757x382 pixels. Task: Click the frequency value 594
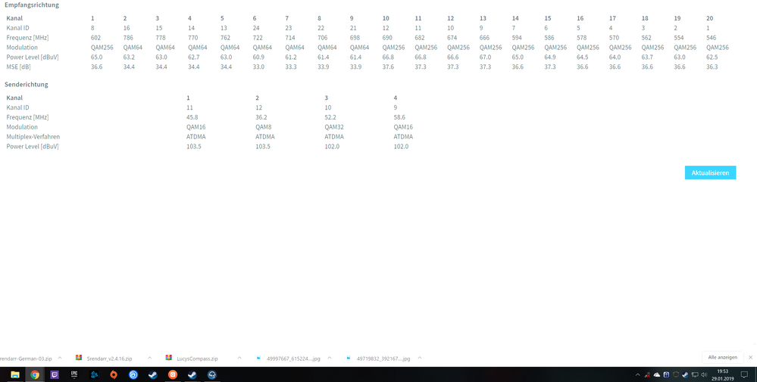517,38
